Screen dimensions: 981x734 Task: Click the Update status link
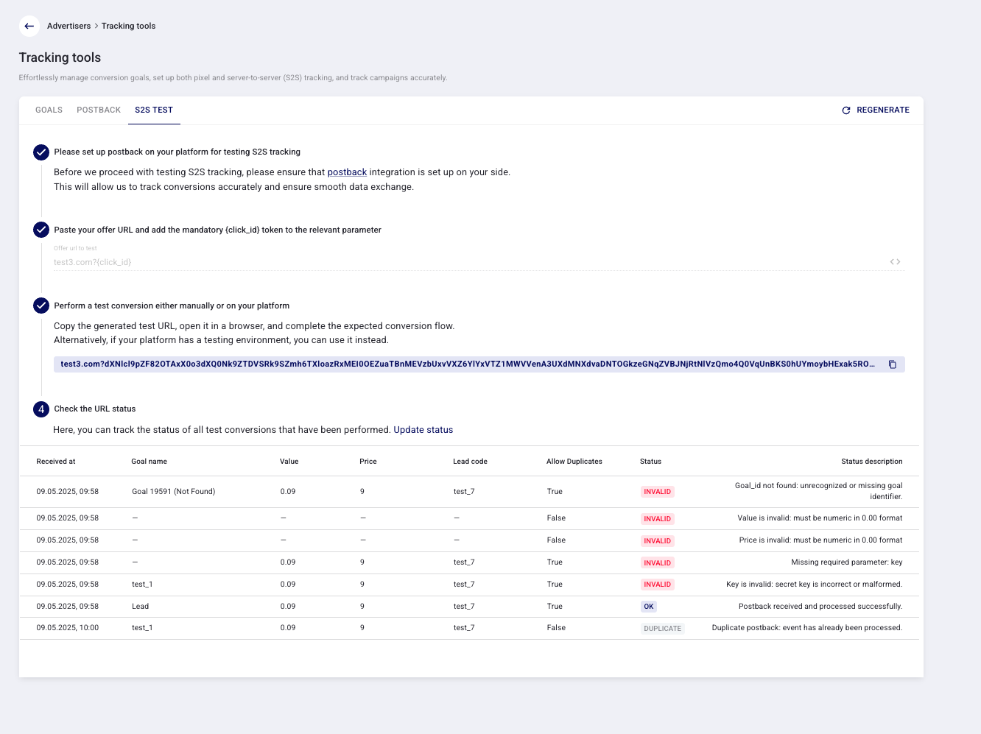(423, 430)
